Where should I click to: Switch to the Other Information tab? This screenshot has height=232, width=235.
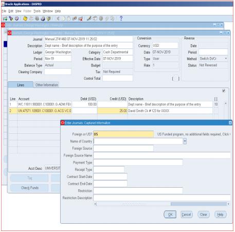(x=47, y=85)
